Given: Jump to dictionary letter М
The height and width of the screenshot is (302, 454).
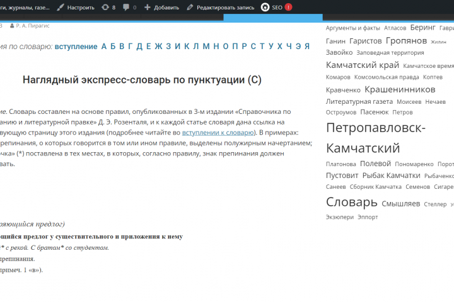Looking at the screenshot, I should pyautogui.click(x=206, y=46).
